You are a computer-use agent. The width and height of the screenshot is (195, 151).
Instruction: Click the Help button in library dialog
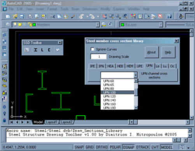point(168,52)
